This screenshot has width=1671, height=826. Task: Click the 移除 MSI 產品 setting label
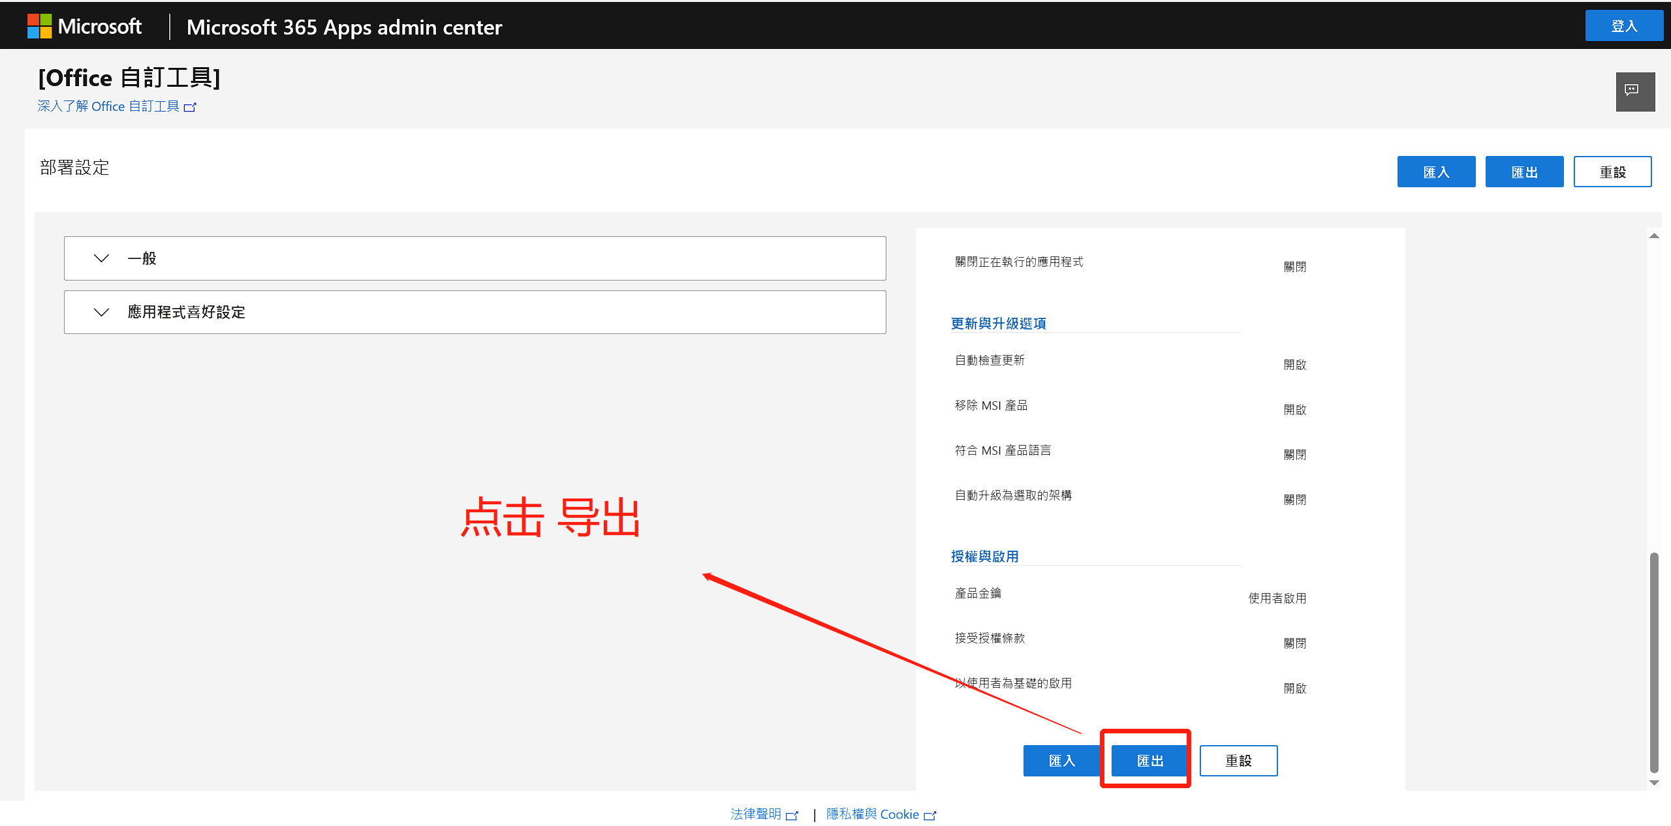click(991, 405)
